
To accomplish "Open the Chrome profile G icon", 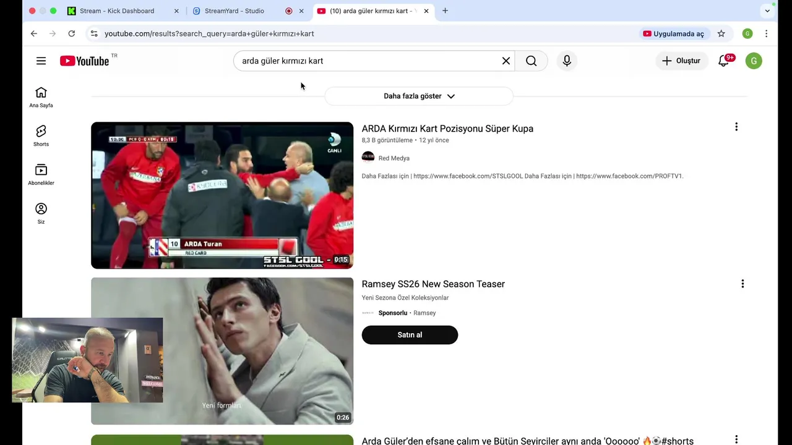I will (x=747, y=33).
